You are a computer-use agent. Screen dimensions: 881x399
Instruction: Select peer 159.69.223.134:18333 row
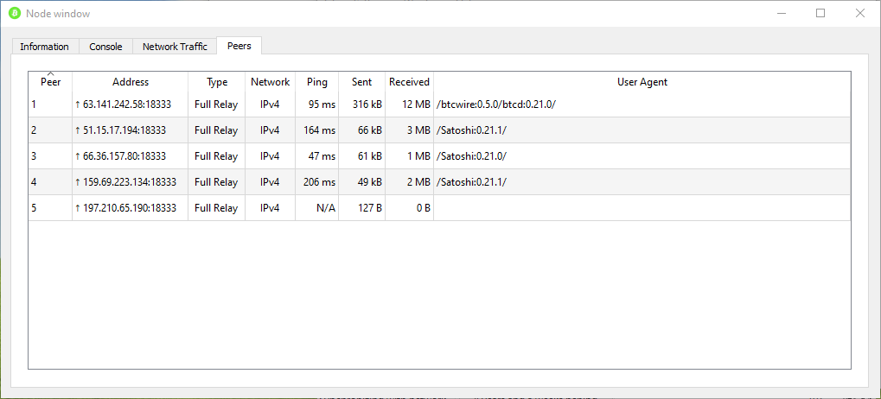130,182
